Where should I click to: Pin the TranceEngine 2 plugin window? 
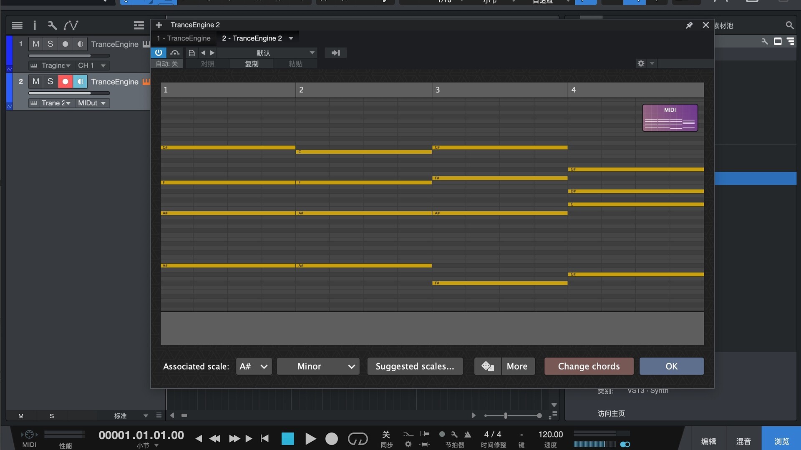(x=689, y=25)
